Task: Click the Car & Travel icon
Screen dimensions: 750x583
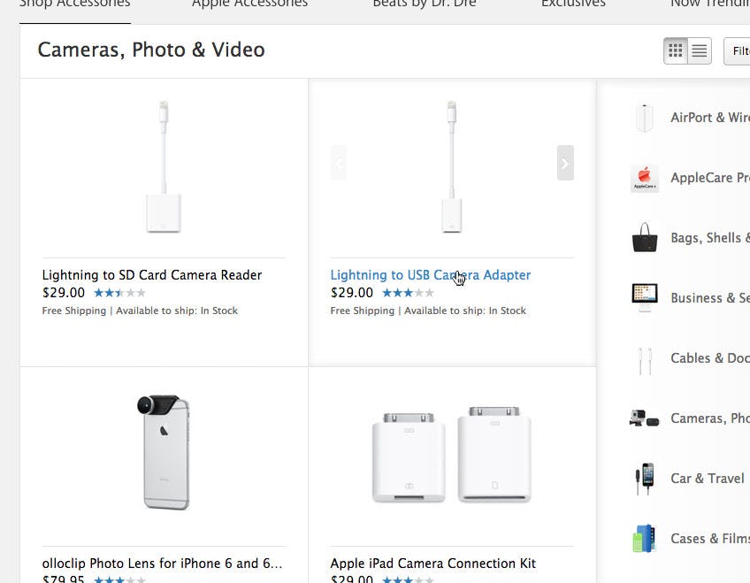Action: (644, 479)
